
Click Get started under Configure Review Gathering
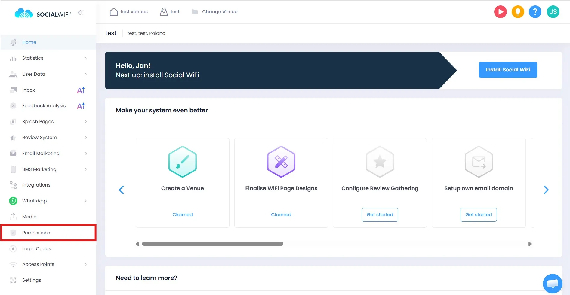point(380,215)
